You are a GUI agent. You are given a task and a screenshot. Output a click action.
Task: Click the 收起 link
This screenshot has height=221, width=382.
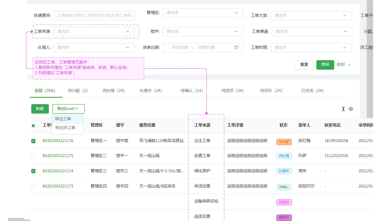341,65
